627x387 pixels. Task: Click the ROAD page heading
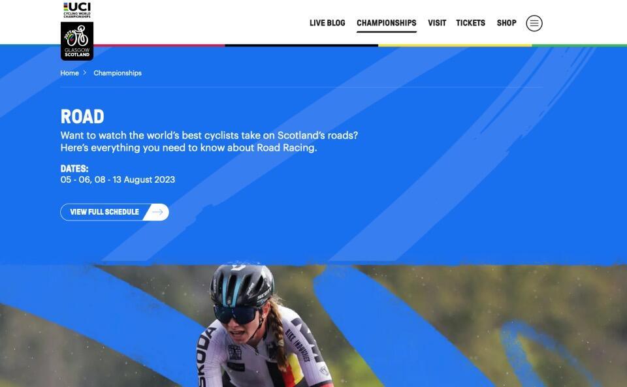[82, 117]
